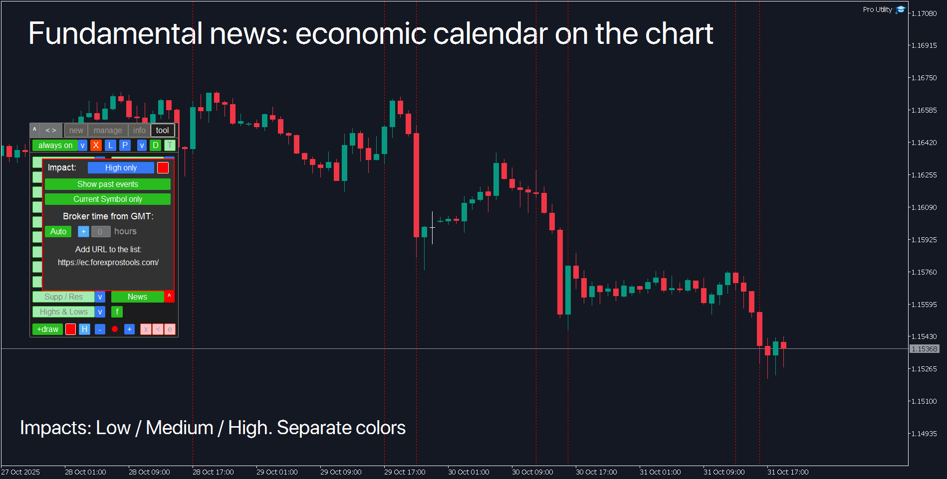Image resolution: width=947 pixels, height=479 pixels.
Task: Select the D tool icon
Action: (x=155, y=145)
